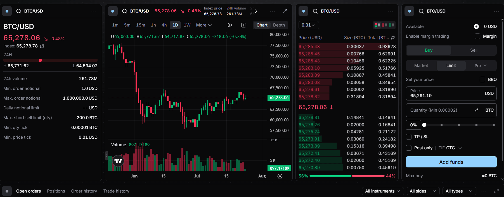Screen dimensions: 504x197
Task: Open the Order history tab
Action: (84, 191)
